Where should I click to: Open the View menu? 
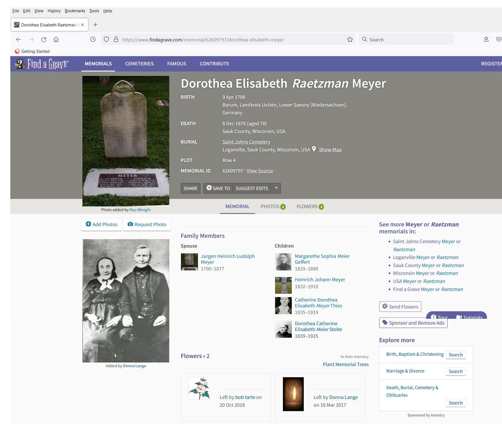39,11
